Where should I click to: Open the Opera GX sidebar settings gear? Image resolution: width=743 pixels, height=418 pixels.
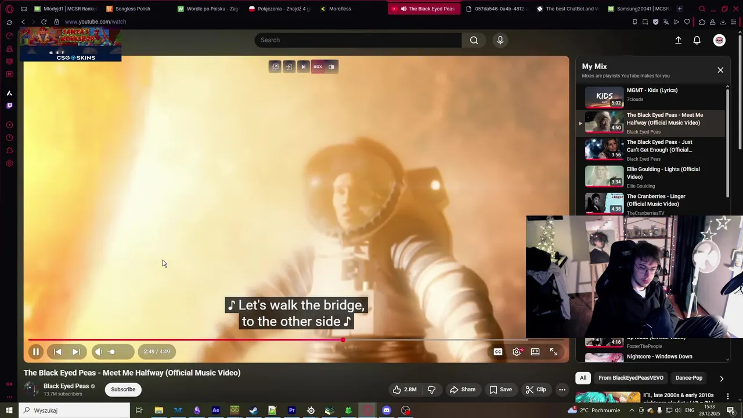tap(9, 164)
